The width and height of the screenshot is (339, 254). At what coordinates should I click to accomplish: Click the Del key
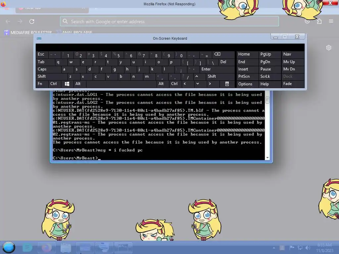[226, 62]
